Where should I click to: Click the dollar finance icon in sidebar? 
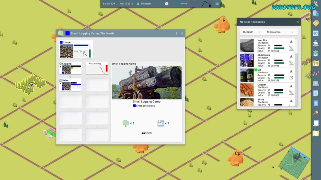316,83
